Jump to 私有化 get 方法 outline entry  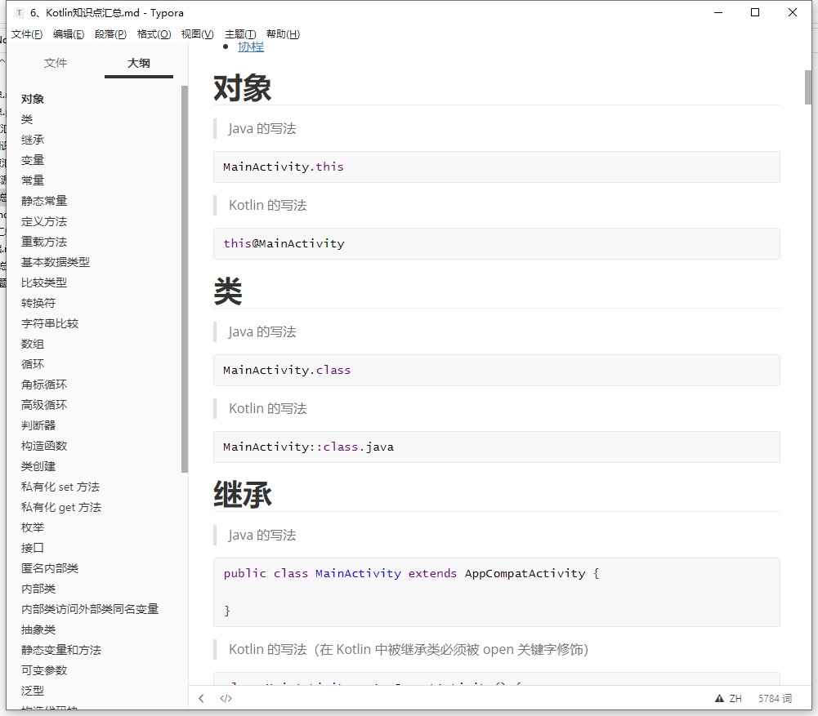tap(61, 507)
